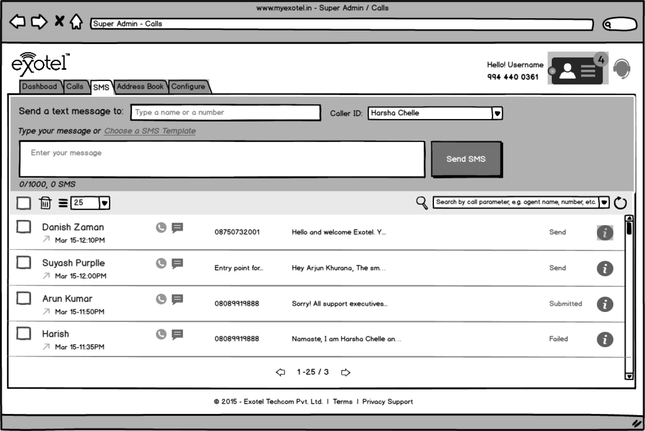Click the Submitted status text
The image size is (645, 431).
pos(565,303)
